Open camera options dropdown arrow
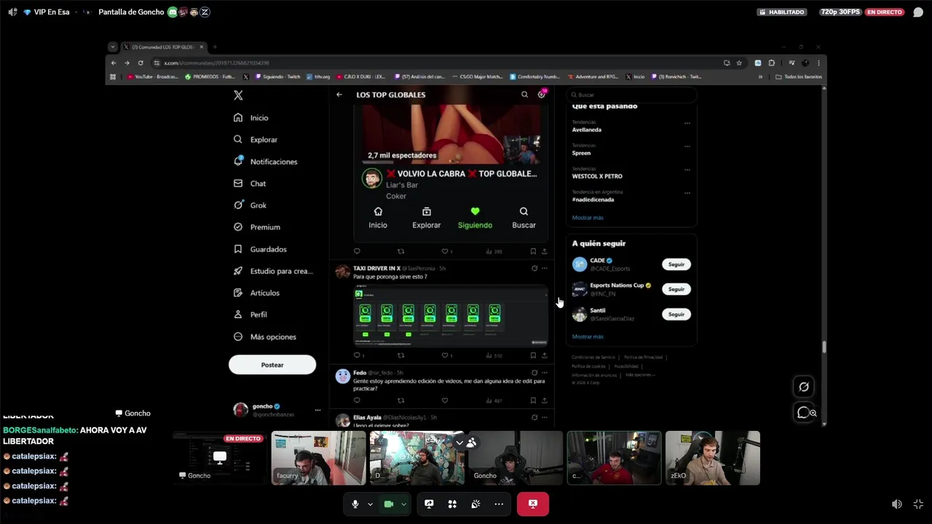The height and width of the screenshot is (524, 932). (x=403, y=504)
